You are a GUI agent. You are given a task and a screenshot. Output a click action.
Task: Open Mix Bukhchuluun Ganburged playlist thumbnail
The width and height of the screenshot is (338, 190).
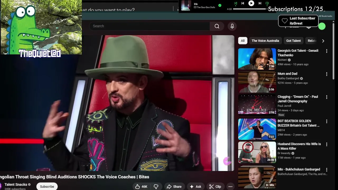point(257,177)
